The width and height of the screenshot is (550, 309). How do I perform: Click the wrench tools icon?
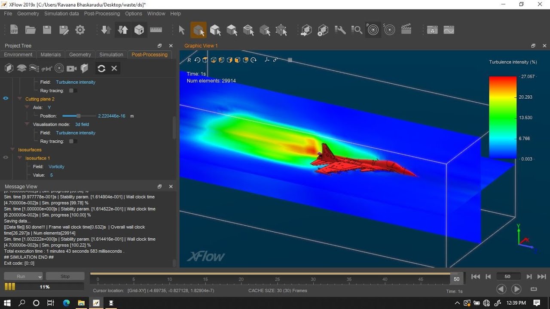(x=340, y=30)
